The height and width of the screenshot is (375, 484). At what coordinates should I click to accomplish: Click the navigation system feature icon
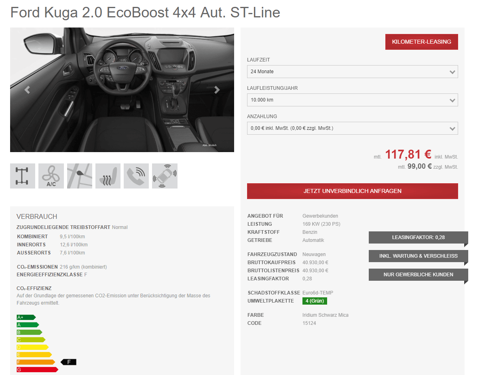(x=80, y=176)
